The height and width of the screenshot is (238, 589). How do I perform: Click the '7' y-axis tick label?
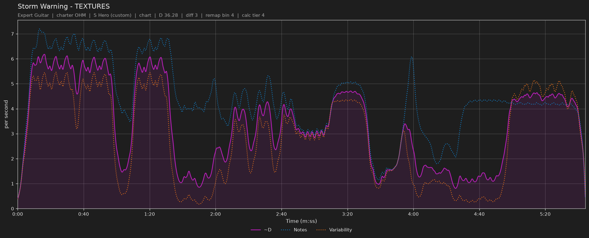(x=13, y=34)
